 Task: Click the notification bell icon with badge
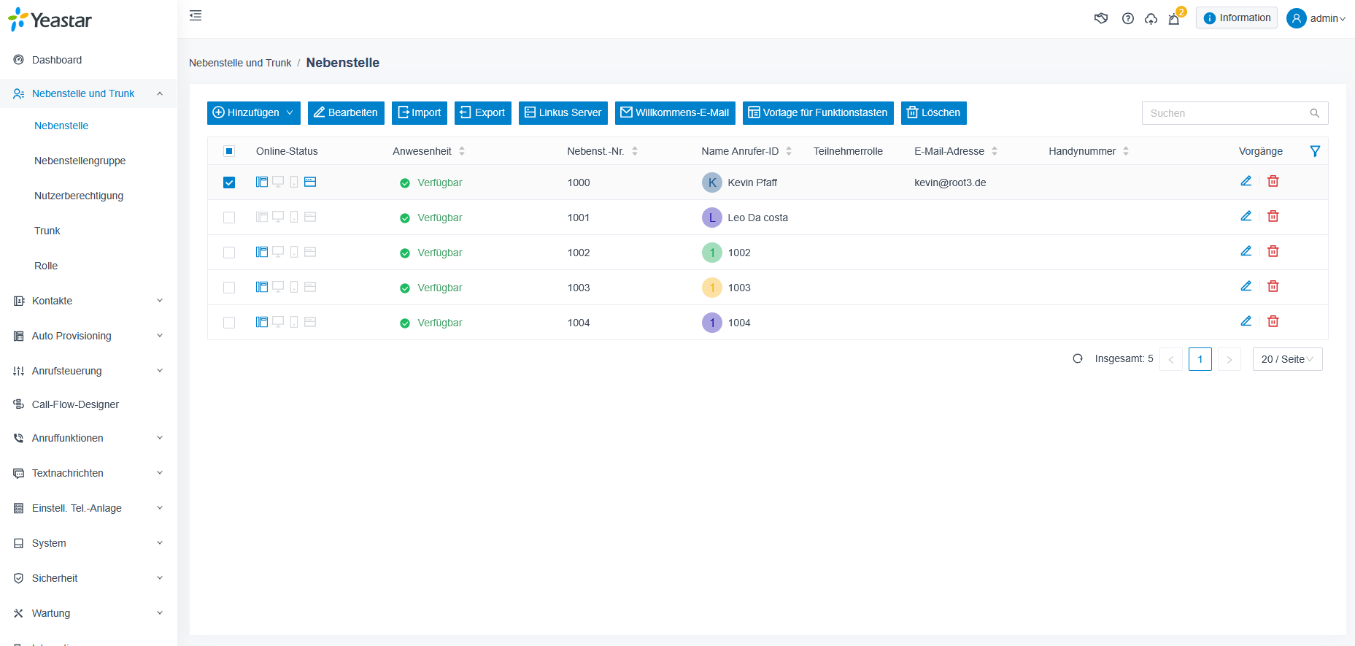coord(1174,19)
